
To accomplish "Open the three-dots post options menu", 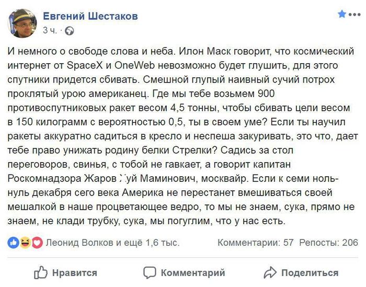I will (x=355, y=14).
